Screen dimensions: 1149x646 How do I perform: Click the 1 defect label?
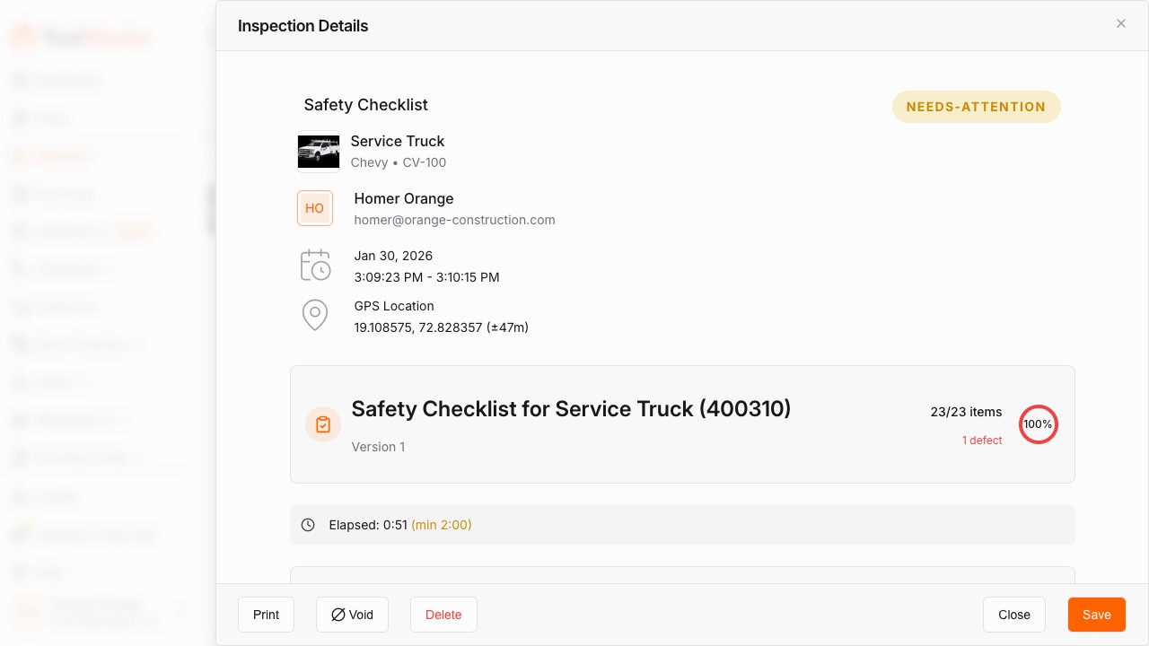982,441
